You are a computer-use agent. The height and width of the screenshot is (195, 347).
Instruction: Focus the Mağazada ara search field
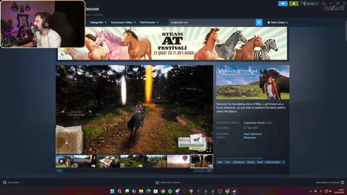tap(212, 22)
